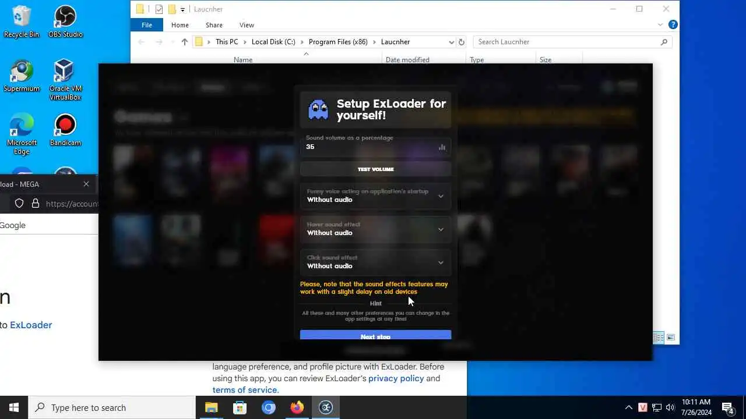The image size is (746, 419).
Task: Open the File tab in File Explorer
Action: 147,25
